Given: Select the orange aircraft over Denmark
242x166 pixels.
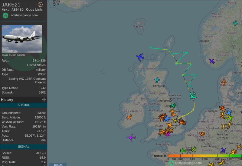Looking at the screenshot, I should tap(224, 82).
